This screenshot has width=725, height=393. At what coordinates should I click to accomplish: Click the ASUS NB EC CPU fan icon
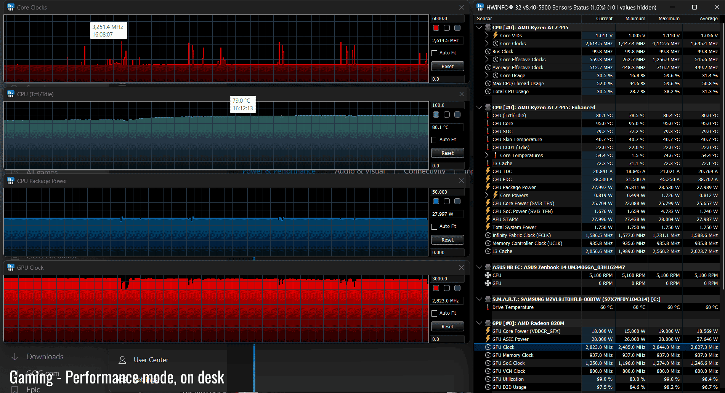pos(488,275)
